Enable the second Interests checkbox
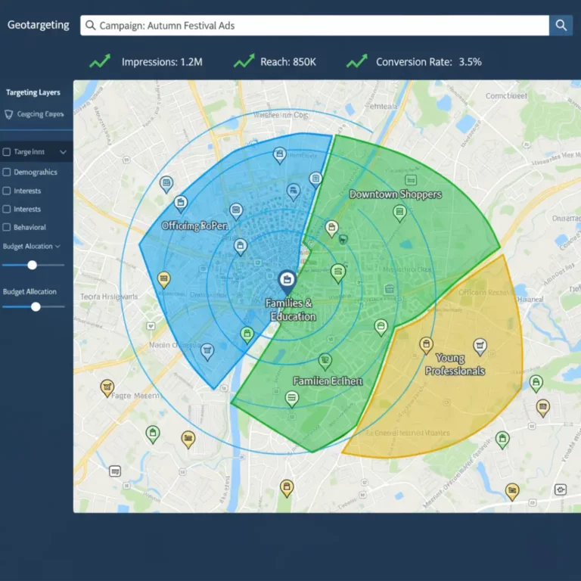581x581 pixels. (7, 209)
